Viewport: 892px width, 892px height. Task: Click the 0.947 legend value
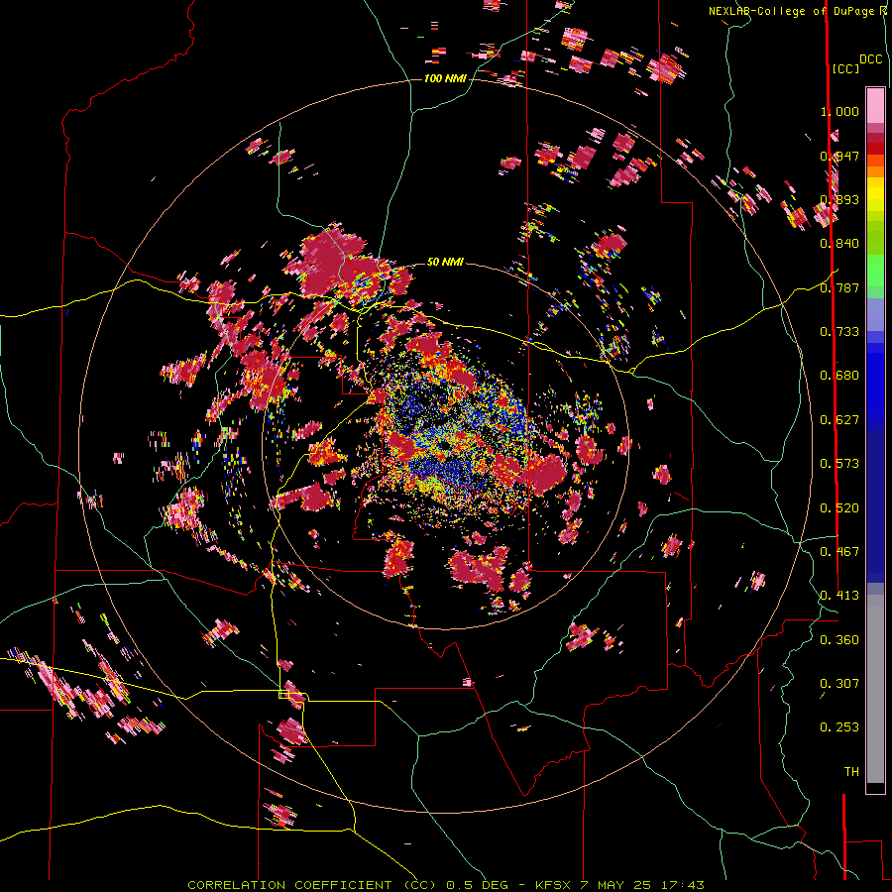click(839, 156)
